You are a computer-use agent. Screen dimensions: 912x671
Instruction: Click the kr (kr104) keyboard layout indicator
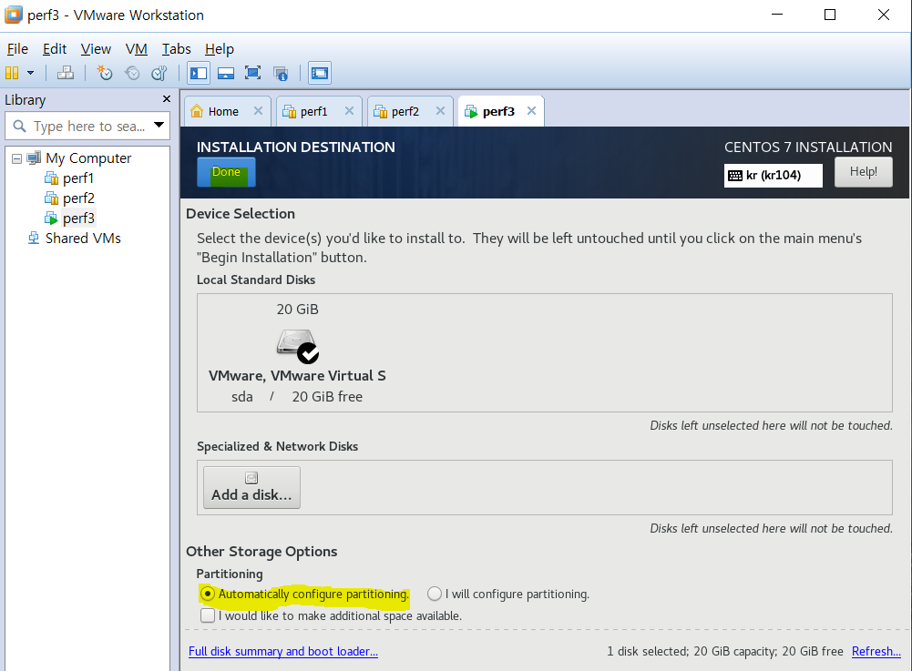tap(773, 176)
